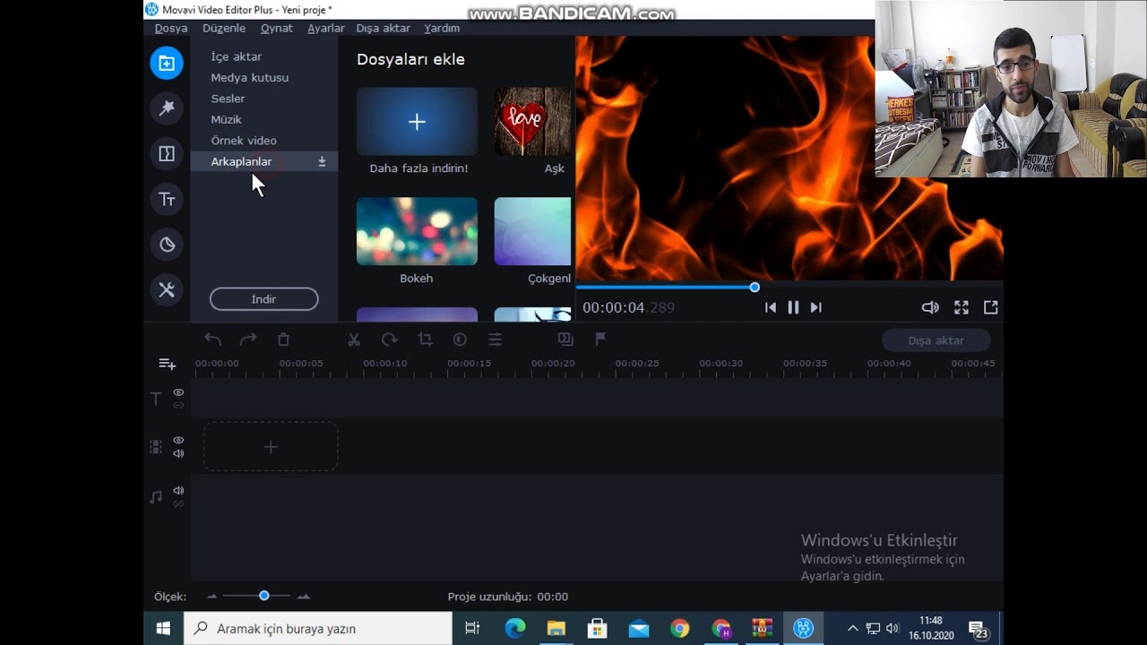The width and height of the screenshot is (1147, 645).
Task: Select the Çokgenl background thumbnail
Action: click(533, 231)
